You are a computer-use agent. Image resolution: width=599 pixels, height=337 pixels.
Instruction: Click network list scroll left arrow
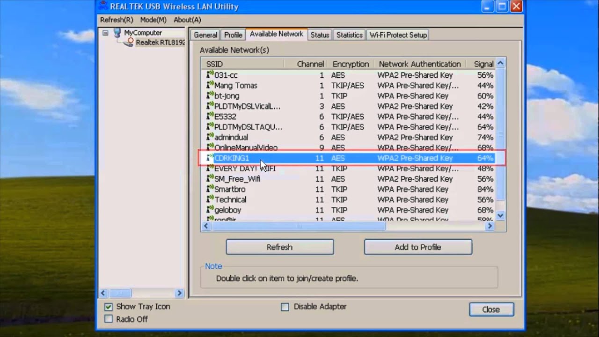pos(206,226)
